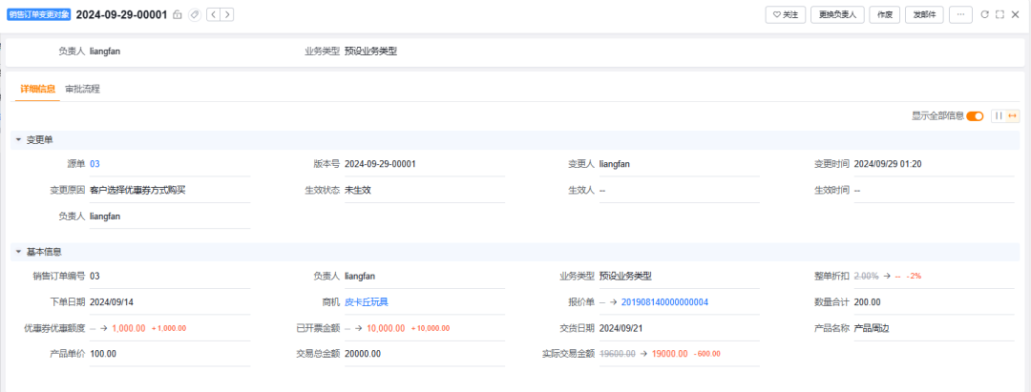
Task: Open the 皮卡丘玩具 opportunity link
Action: pos(366,302)
